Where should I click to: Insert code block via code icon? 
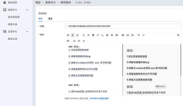[x=143, y=35]
